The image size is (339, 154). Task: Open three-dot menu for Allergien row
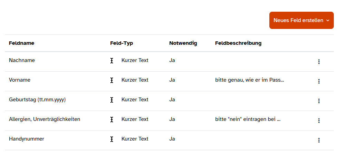point(319,121)
